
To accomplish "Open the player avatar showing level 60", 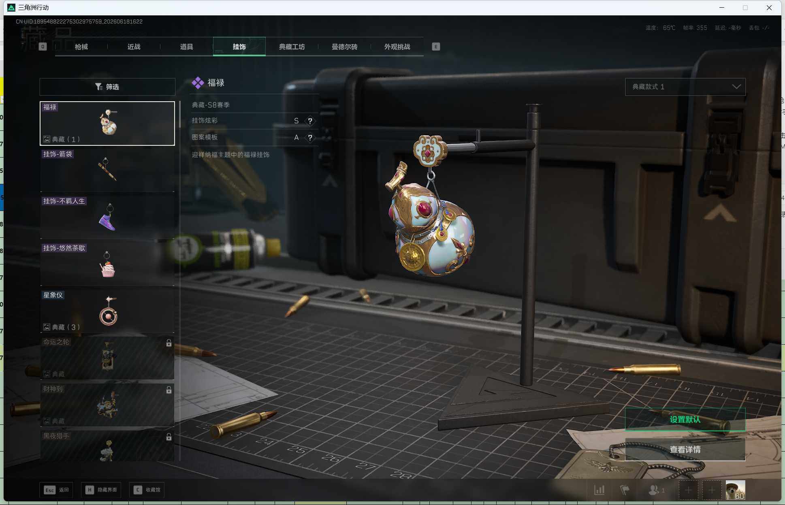I will (x=736, y=490).
